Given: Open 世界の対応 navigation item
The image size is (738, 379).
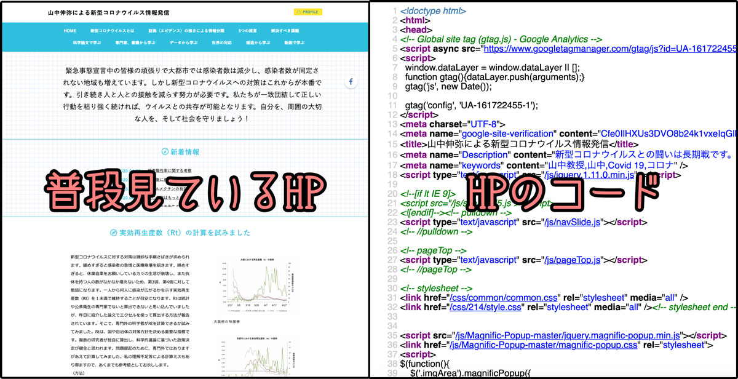Looking at the screenshot, I should pyautogui.click(x=222, y=43).
